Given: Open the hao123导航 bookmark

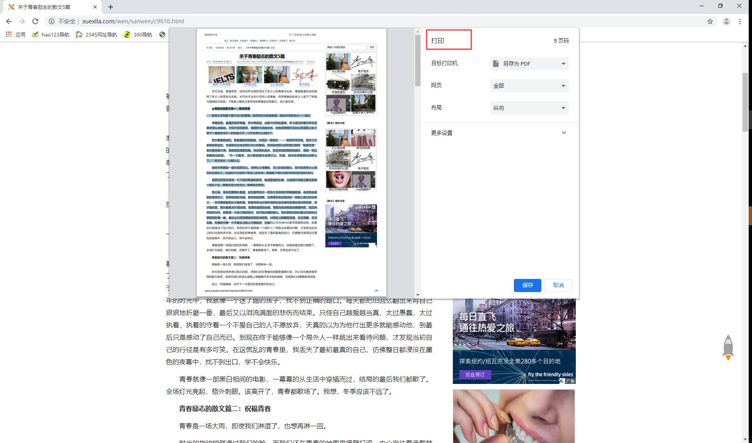Looking at the screenshot, I should tap(51, 34).
